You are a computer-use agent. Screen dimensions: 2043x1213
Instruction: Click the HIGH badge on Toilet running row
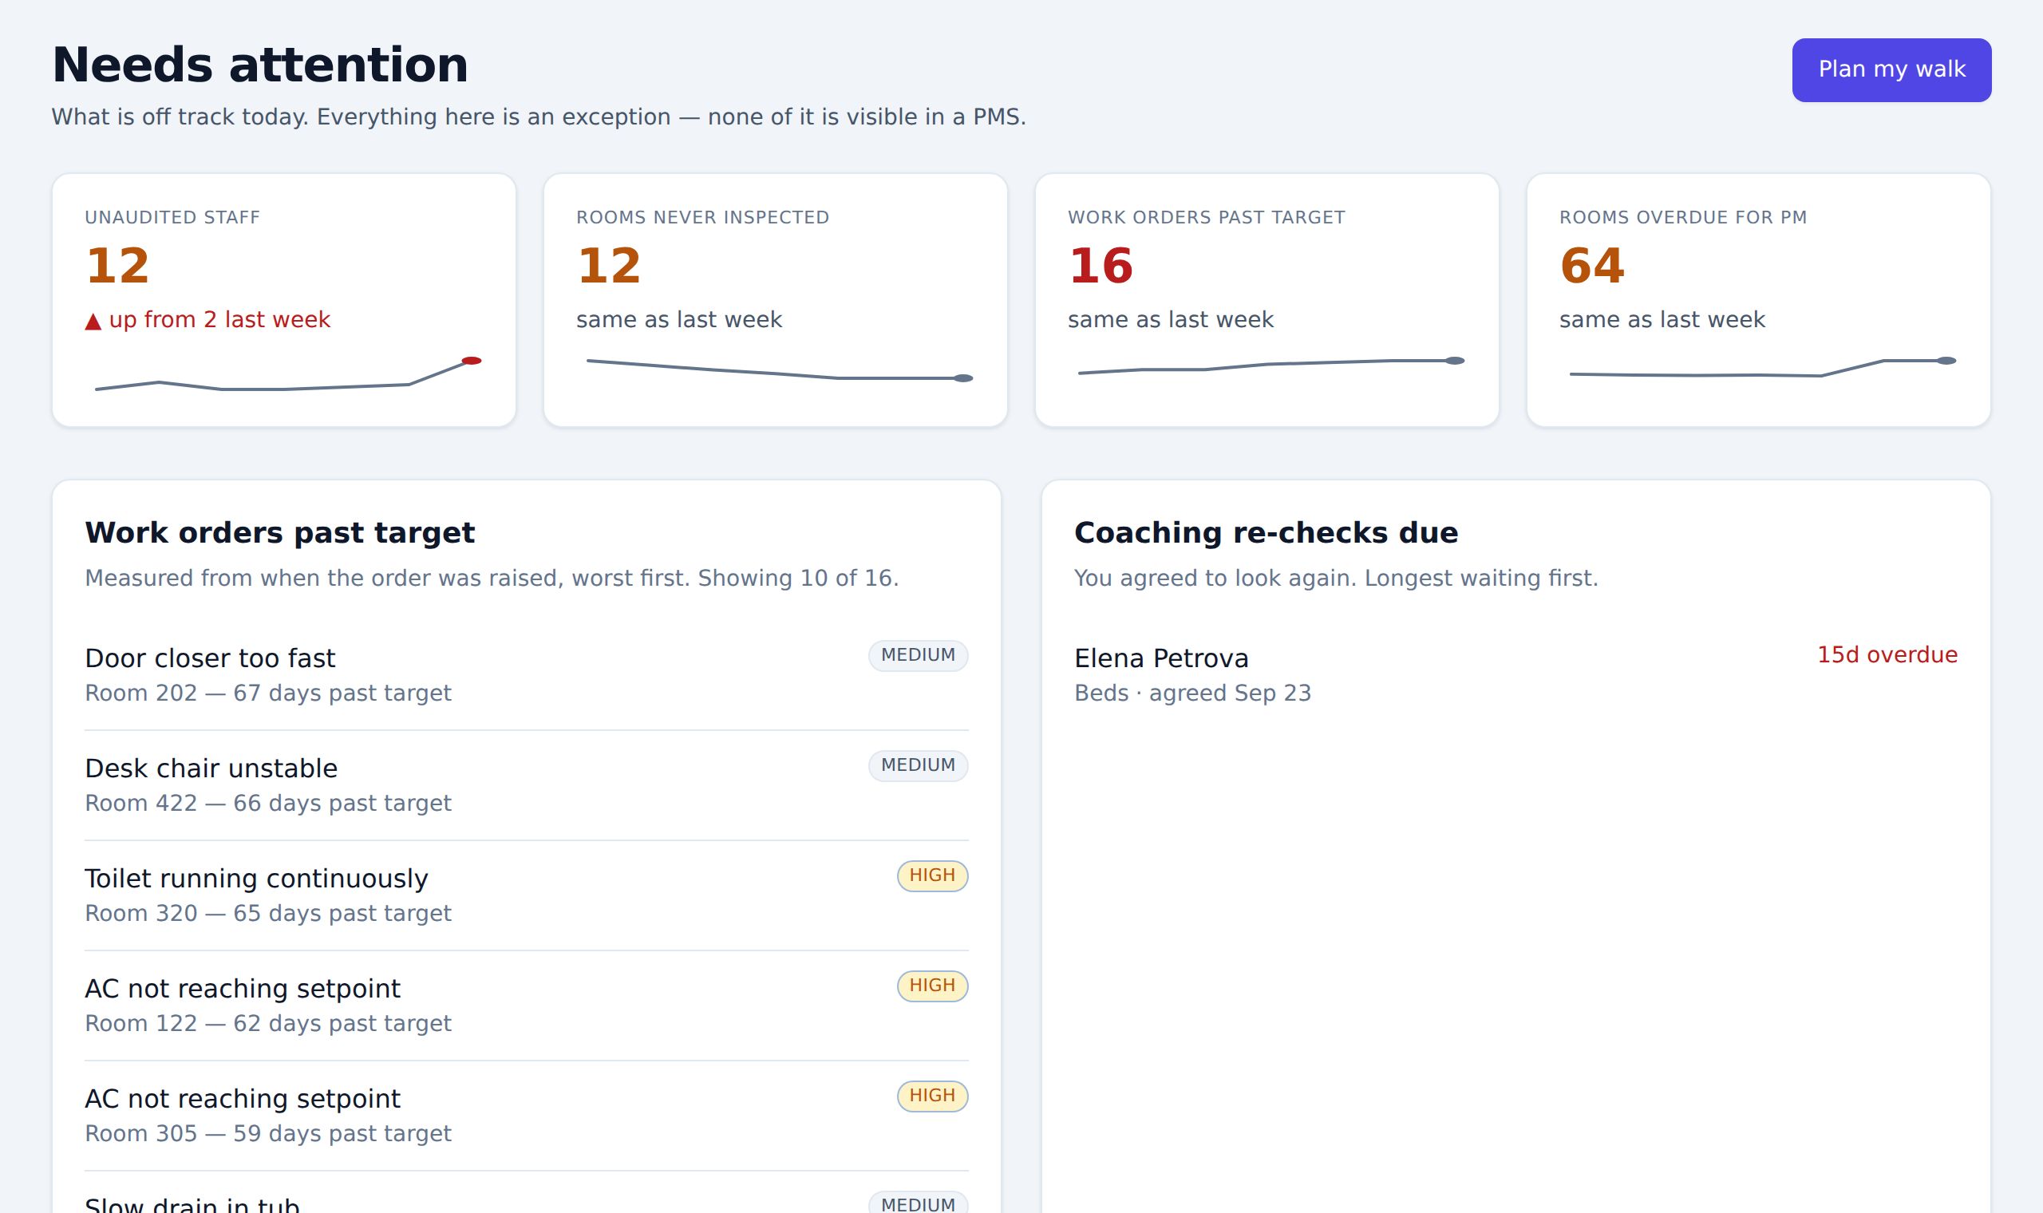click(932, 875)
